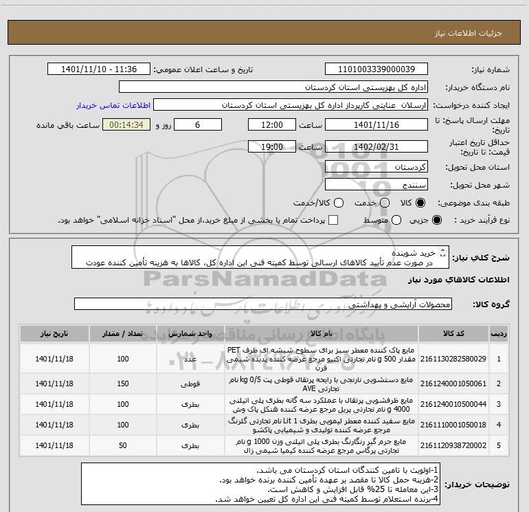Click the پرگاس descaler product name
The width and height of the screenshot is (529, 512).
tap(322, 446)
